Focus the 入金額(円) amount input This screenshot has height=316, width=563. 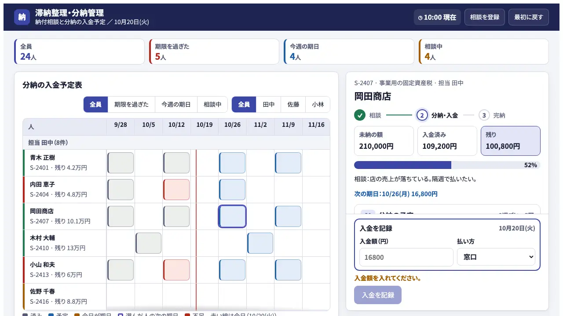pyautogui.click(x=406, y=257)
